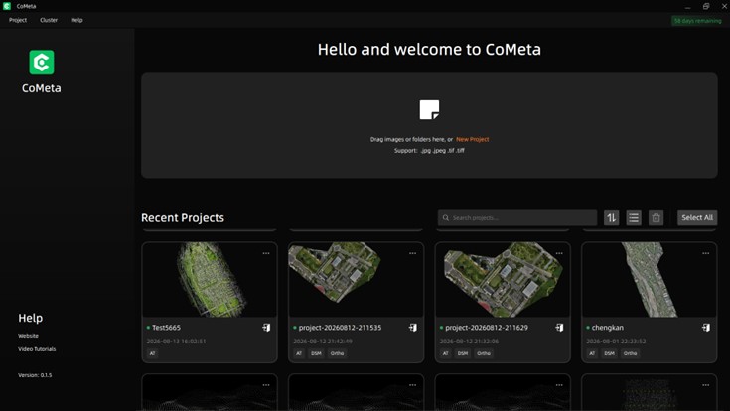Screen dimensions: 730x411
Task: Open the Video Tutorials link
Action: pos(37,349)
